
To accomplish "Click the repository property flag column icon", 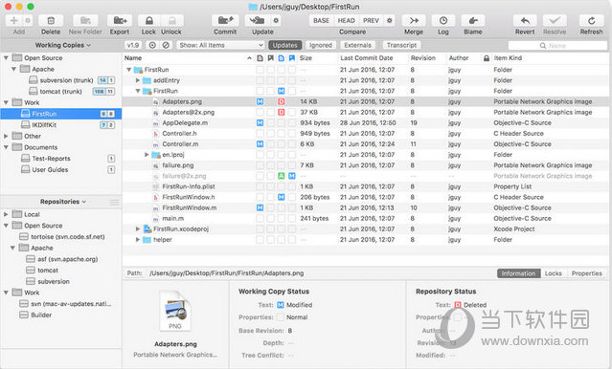I will point(291,58).
